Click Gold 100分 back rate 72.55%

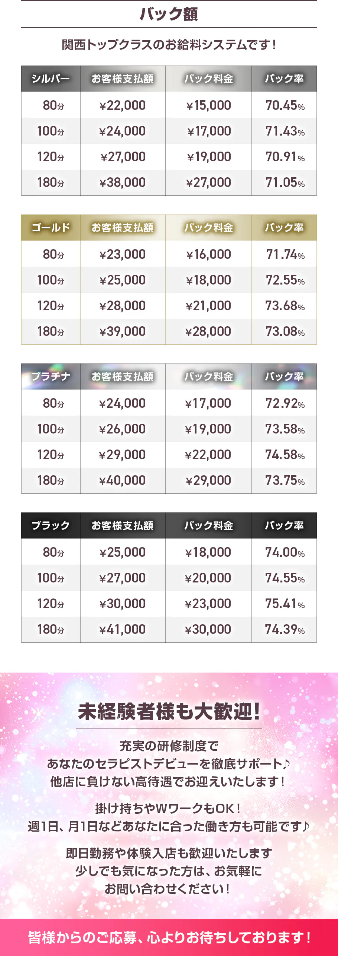tap(285, 280)
